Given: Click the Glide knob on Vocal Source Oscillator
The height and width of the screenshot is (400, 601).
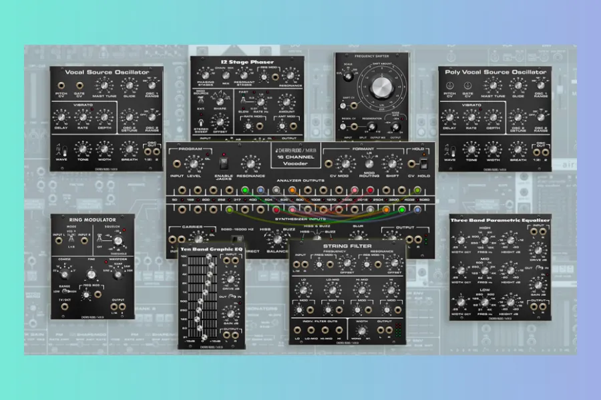Looking at the screenshot, I should 130,85.
